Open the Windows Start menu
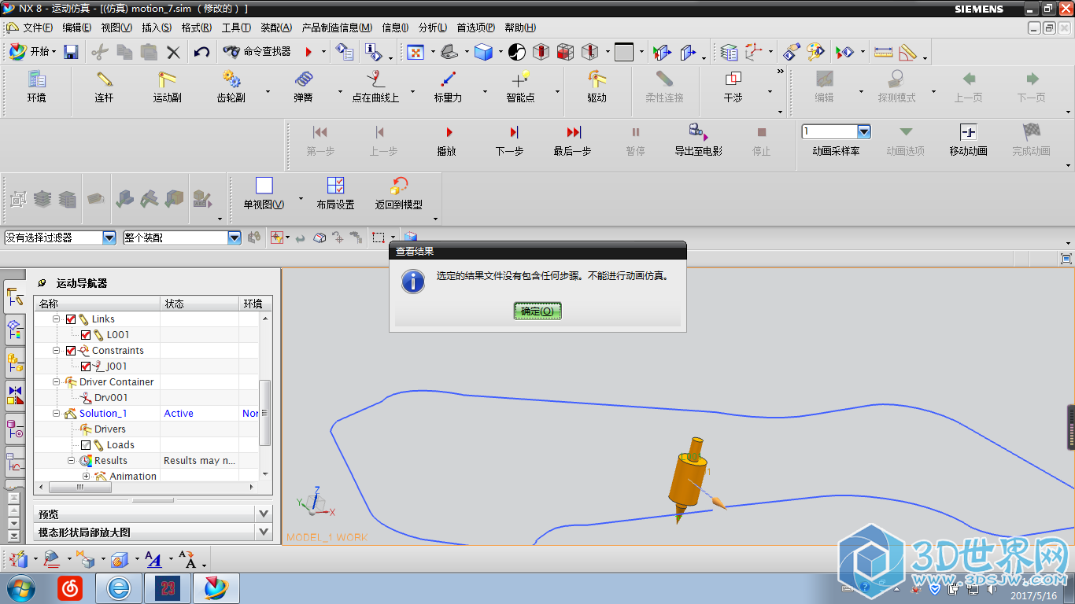The width and height of the screenshot is (1075, 604). coord(19,588)
